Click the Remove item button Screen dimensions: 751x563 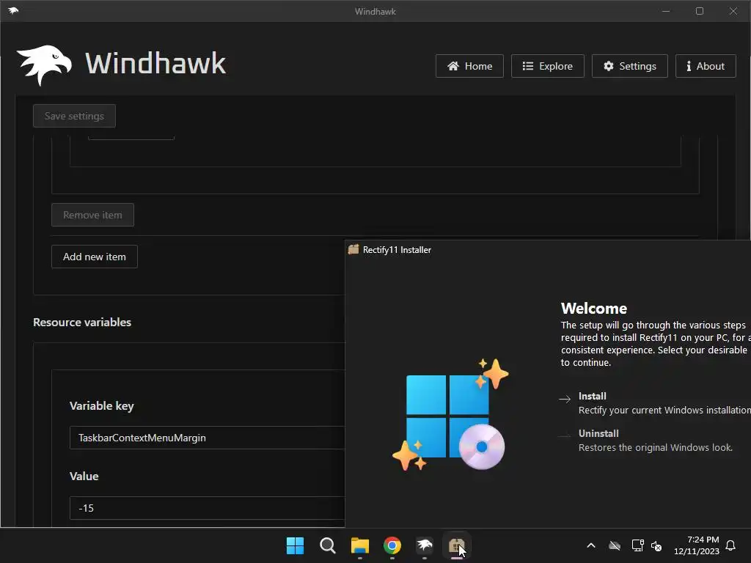pos(92,215)
